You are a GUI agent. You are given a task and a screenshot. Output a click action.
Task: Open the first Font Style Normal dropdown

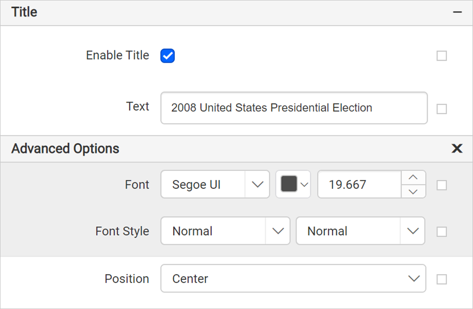[x=225, y=230]
